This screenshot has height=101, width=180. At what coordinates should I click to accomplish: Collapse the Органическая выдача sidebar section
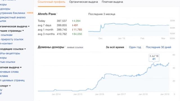click(29, 26)
